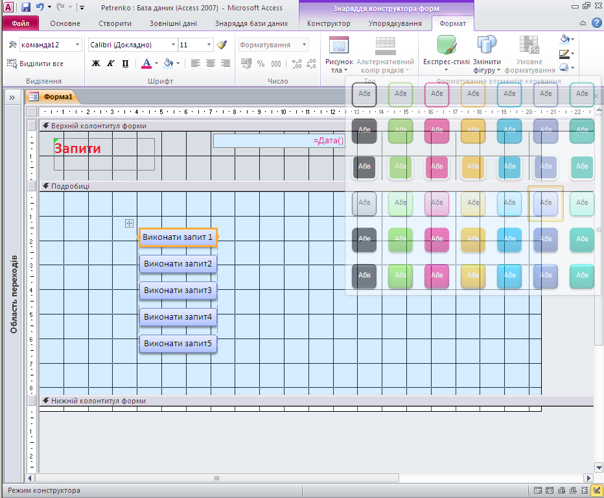
Task: Open the font size dropdown showing 11
Action: (209, 45)
